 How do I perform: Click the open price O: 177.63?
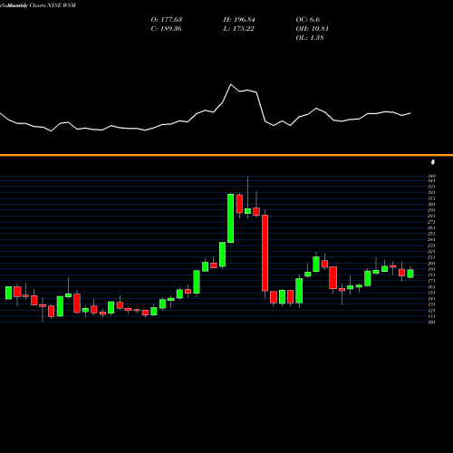167,20
